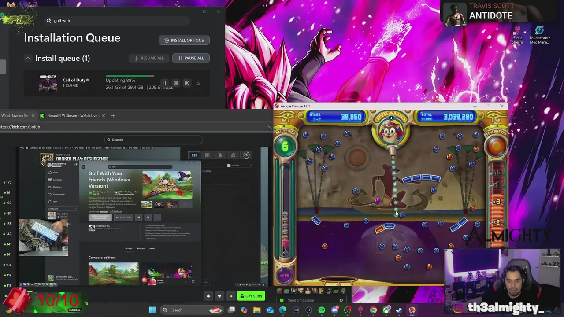Close the first 'Watch Live on Kick' tab
The image size is (564, 317).
click(33, 115)
